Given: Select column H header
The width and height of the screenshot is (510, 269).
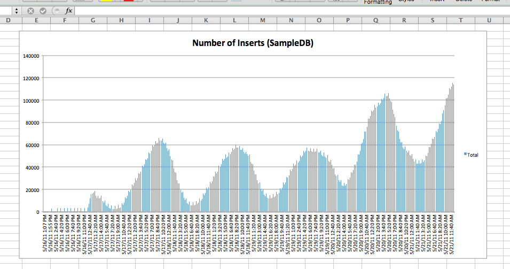Looking at the screenshot, I should pyautogui.click(x=121, y=20).
